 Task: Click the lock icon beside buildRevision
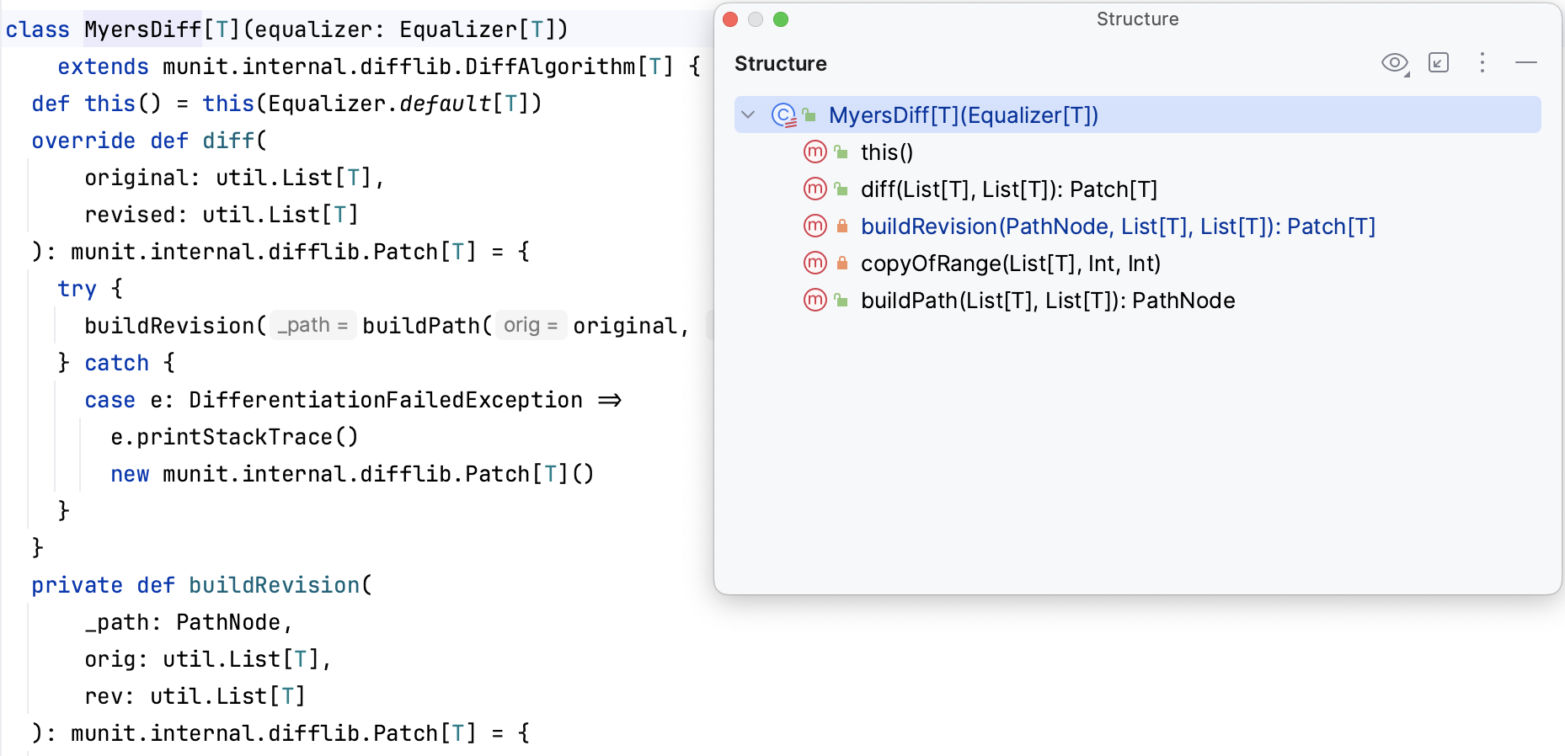(841, 226)
